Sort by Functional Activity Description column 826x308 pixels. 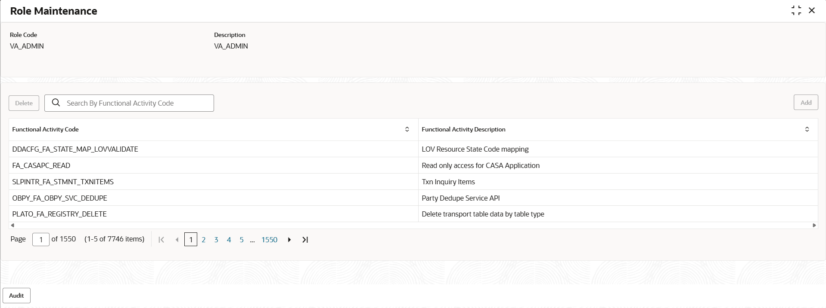807,129
